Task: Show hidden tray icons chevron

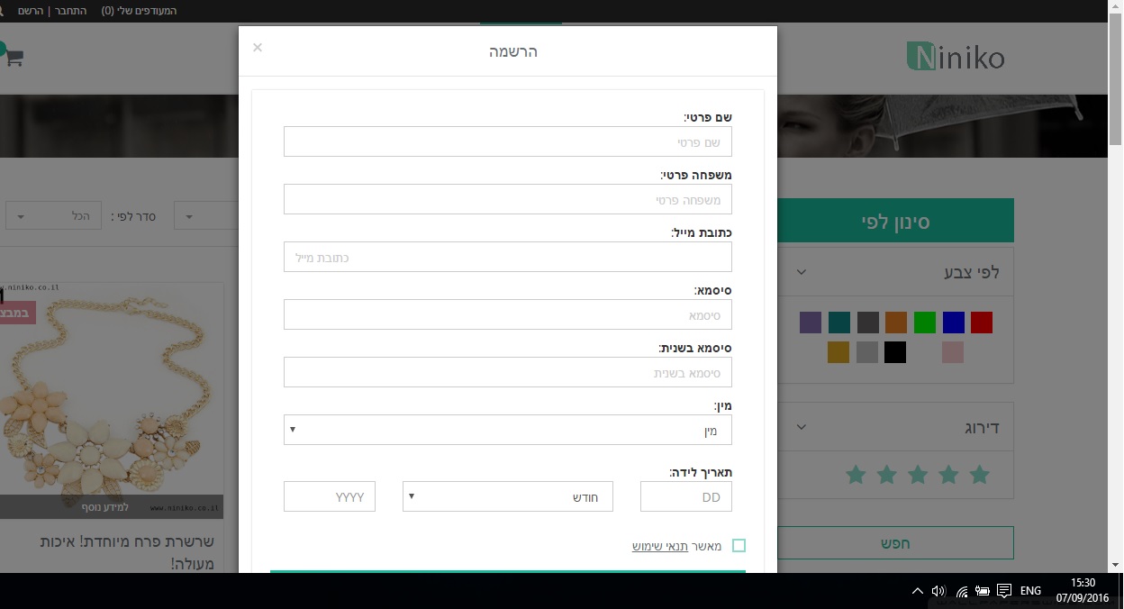Action: pyautogui.click(x=918, y=591)
